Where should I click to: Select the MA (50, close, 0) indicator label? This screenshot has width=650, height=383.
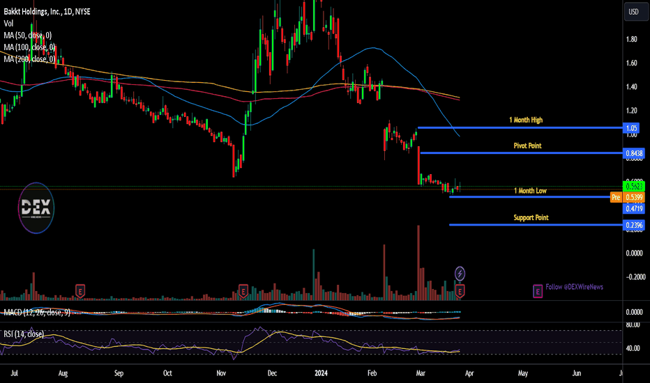coord(28,36)
